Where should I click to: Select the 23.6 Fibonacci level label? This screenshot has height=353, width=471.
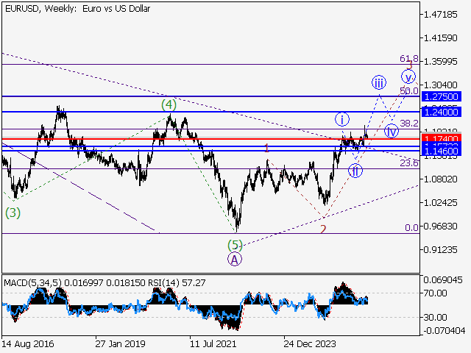[408, 163]
